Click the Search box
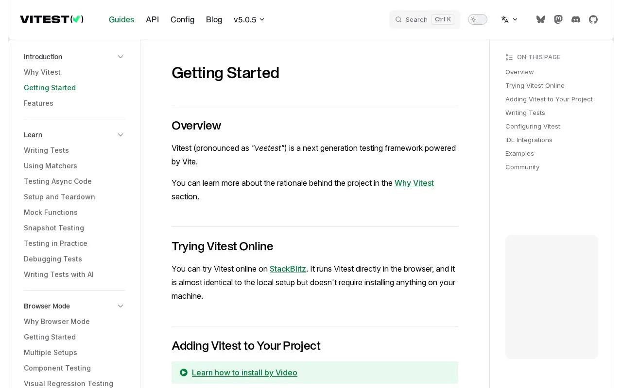This screenshot has width=622, height=388. coord(425,19)
